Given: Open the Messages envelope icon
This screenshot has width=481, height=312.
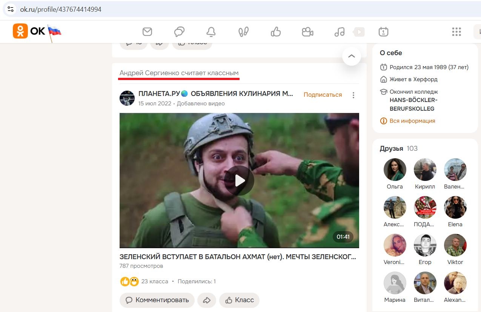Looking at the screenshot, I should pyautogui.click(x=147, y=32).
